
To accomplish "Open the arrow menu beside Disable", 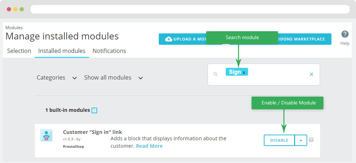I will [301, 140].
